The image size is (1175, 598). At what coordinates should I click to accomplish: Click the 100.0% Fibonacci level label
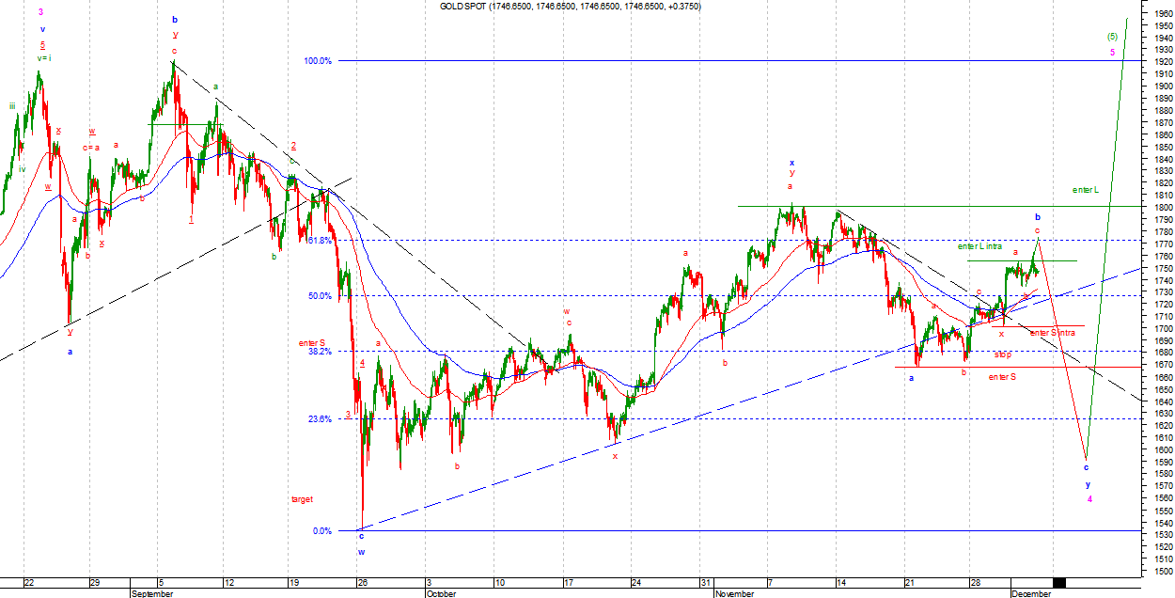coord(317,61)
